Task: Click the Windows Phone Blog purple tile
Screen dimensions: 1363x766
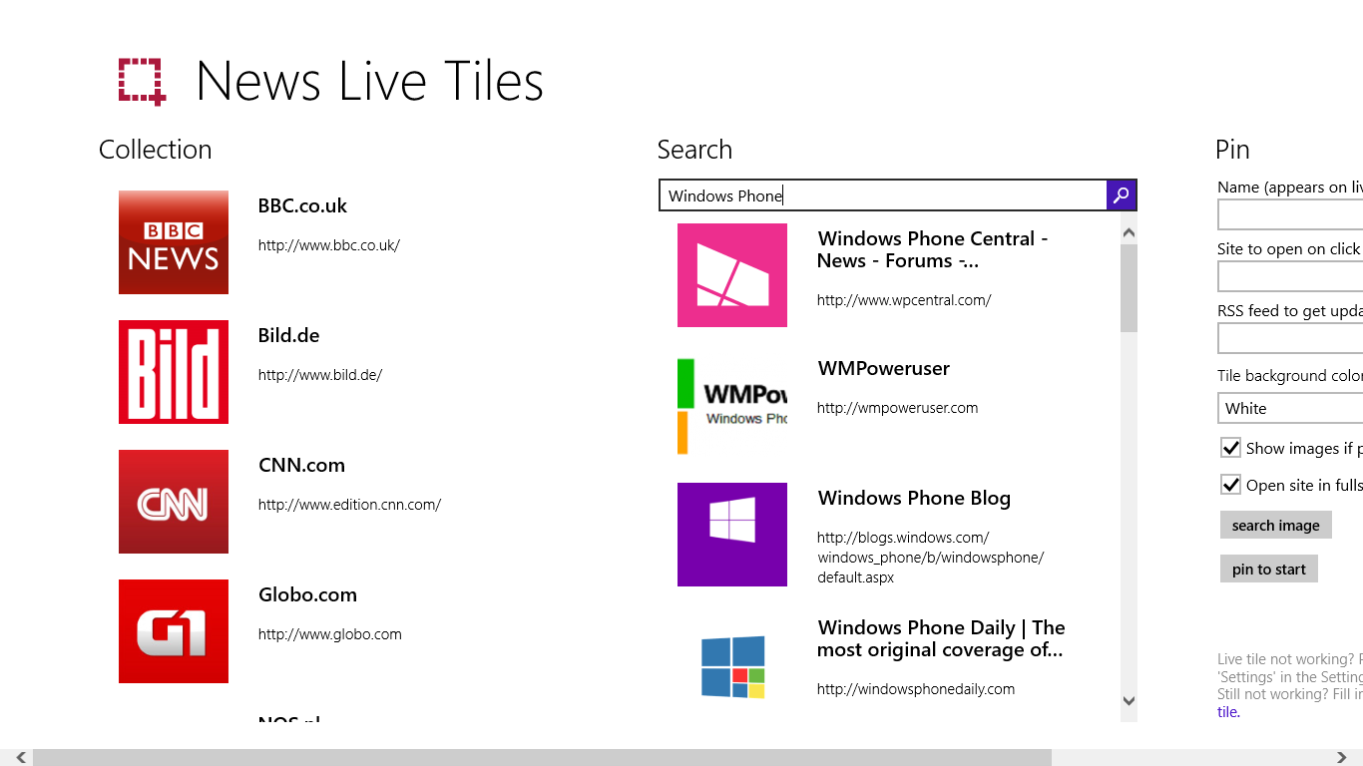Action: point(732,535)
